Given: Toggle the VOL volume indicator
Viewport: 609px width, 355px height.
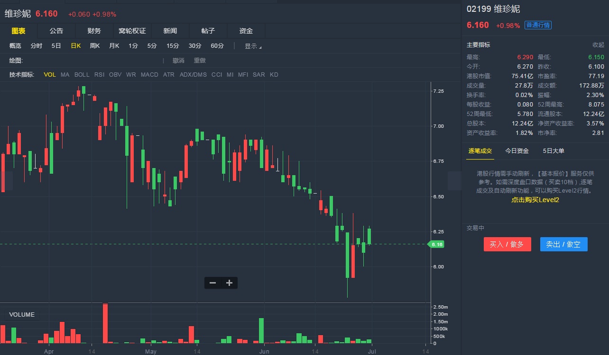Looking at the screenshot, I should pos(50,75).
